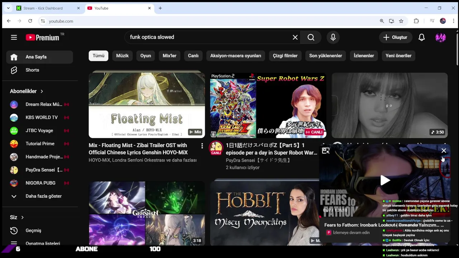Click the magnifier search button

311,37
